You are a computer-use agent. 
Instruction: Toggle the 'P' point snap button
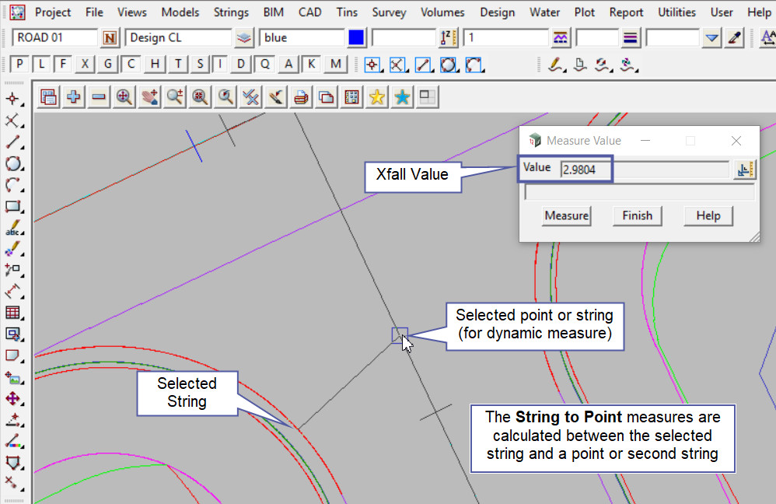coord(19,65)
